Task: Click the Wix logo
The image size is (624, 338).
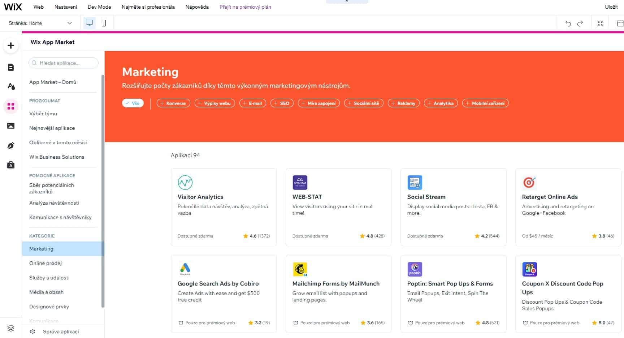Action: click(x=13, y=7)
